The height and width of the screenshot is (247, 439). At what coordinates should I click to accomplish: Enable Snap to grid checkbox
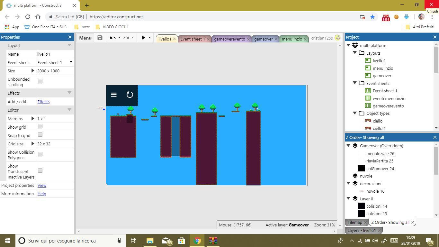coord(40,135)
